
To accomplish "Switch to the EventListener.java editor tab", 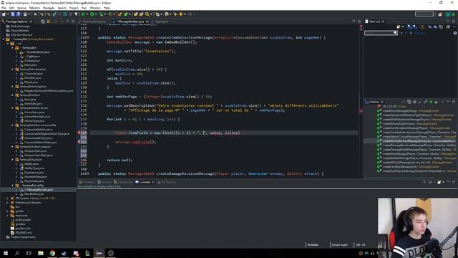I will pos(94,21).
